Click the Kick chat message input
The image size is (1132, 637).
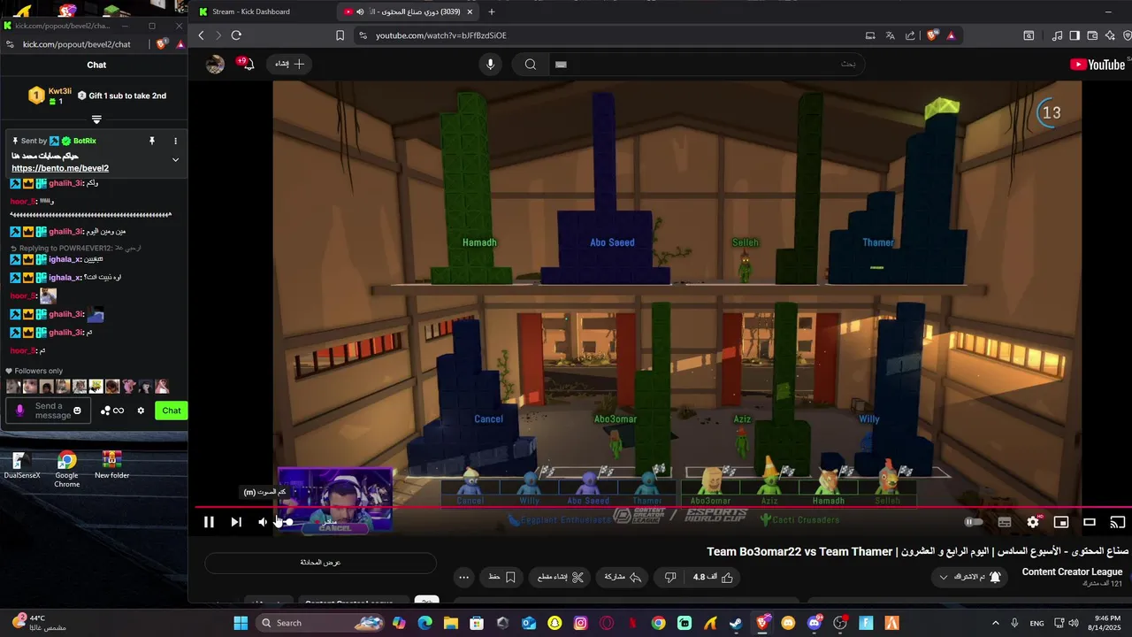(x=49, y=411)
